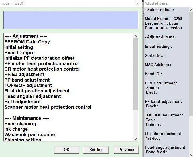
Task: Select Initial setting from the list
Action: coord(19,47)
